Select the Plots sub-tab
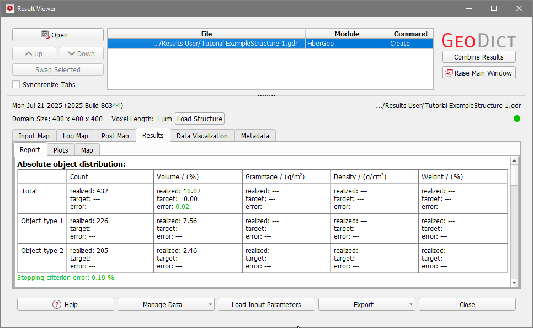 pos(61,150)
